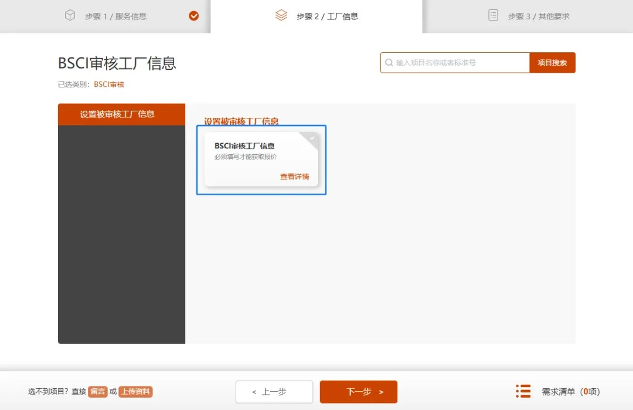Focus the 输入项目名称或者标准号 search field
Image resolution: width=633 pixels, height=410 pixels.
(x=455, y=63)
